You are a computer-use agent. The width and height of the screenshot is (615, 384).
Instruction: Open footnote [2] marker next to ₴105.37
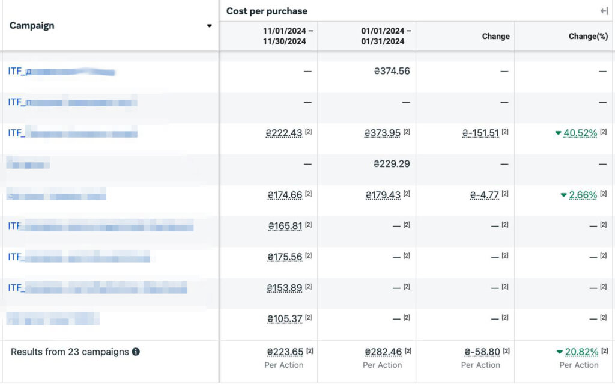click(x=309, y=317)
